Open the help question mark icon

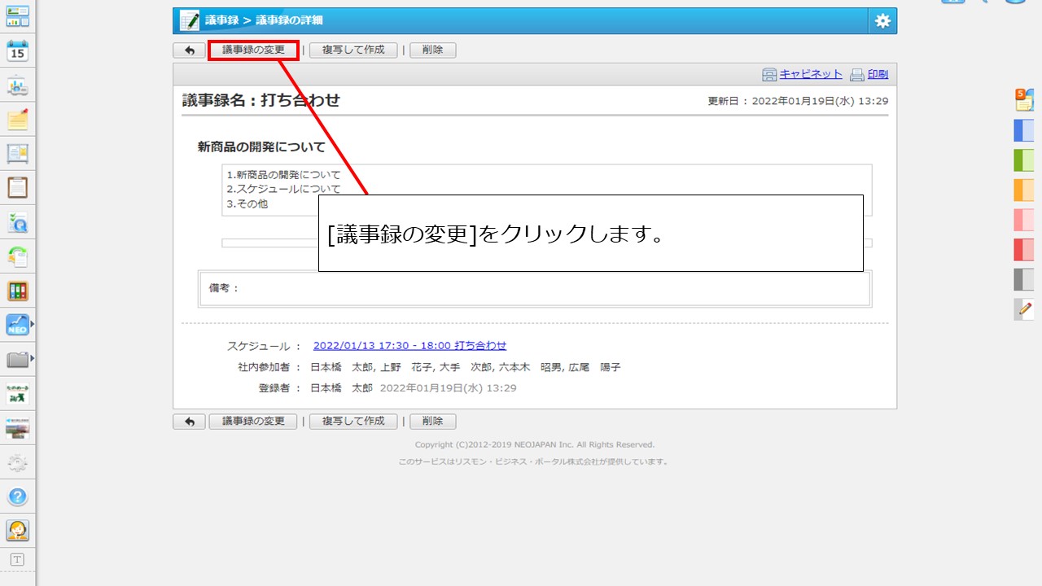tap(17, 496)
